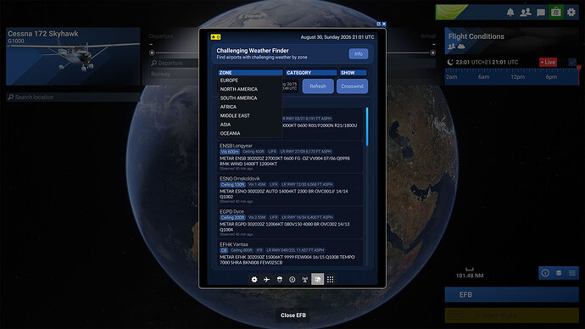Click the Ceiling 200ft tag on EGPD
The width and height of the screenshot is (585, 329).
point(233,217)
